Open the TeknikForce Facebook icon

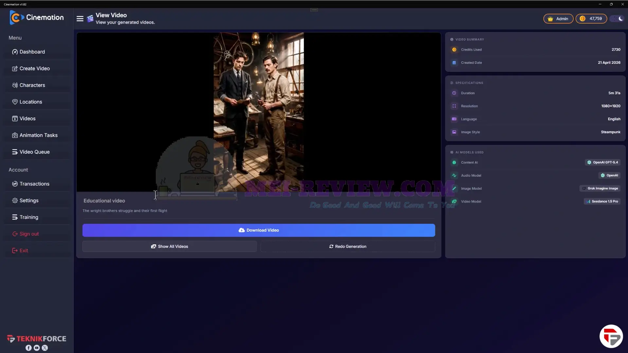[x=28, y=348]
